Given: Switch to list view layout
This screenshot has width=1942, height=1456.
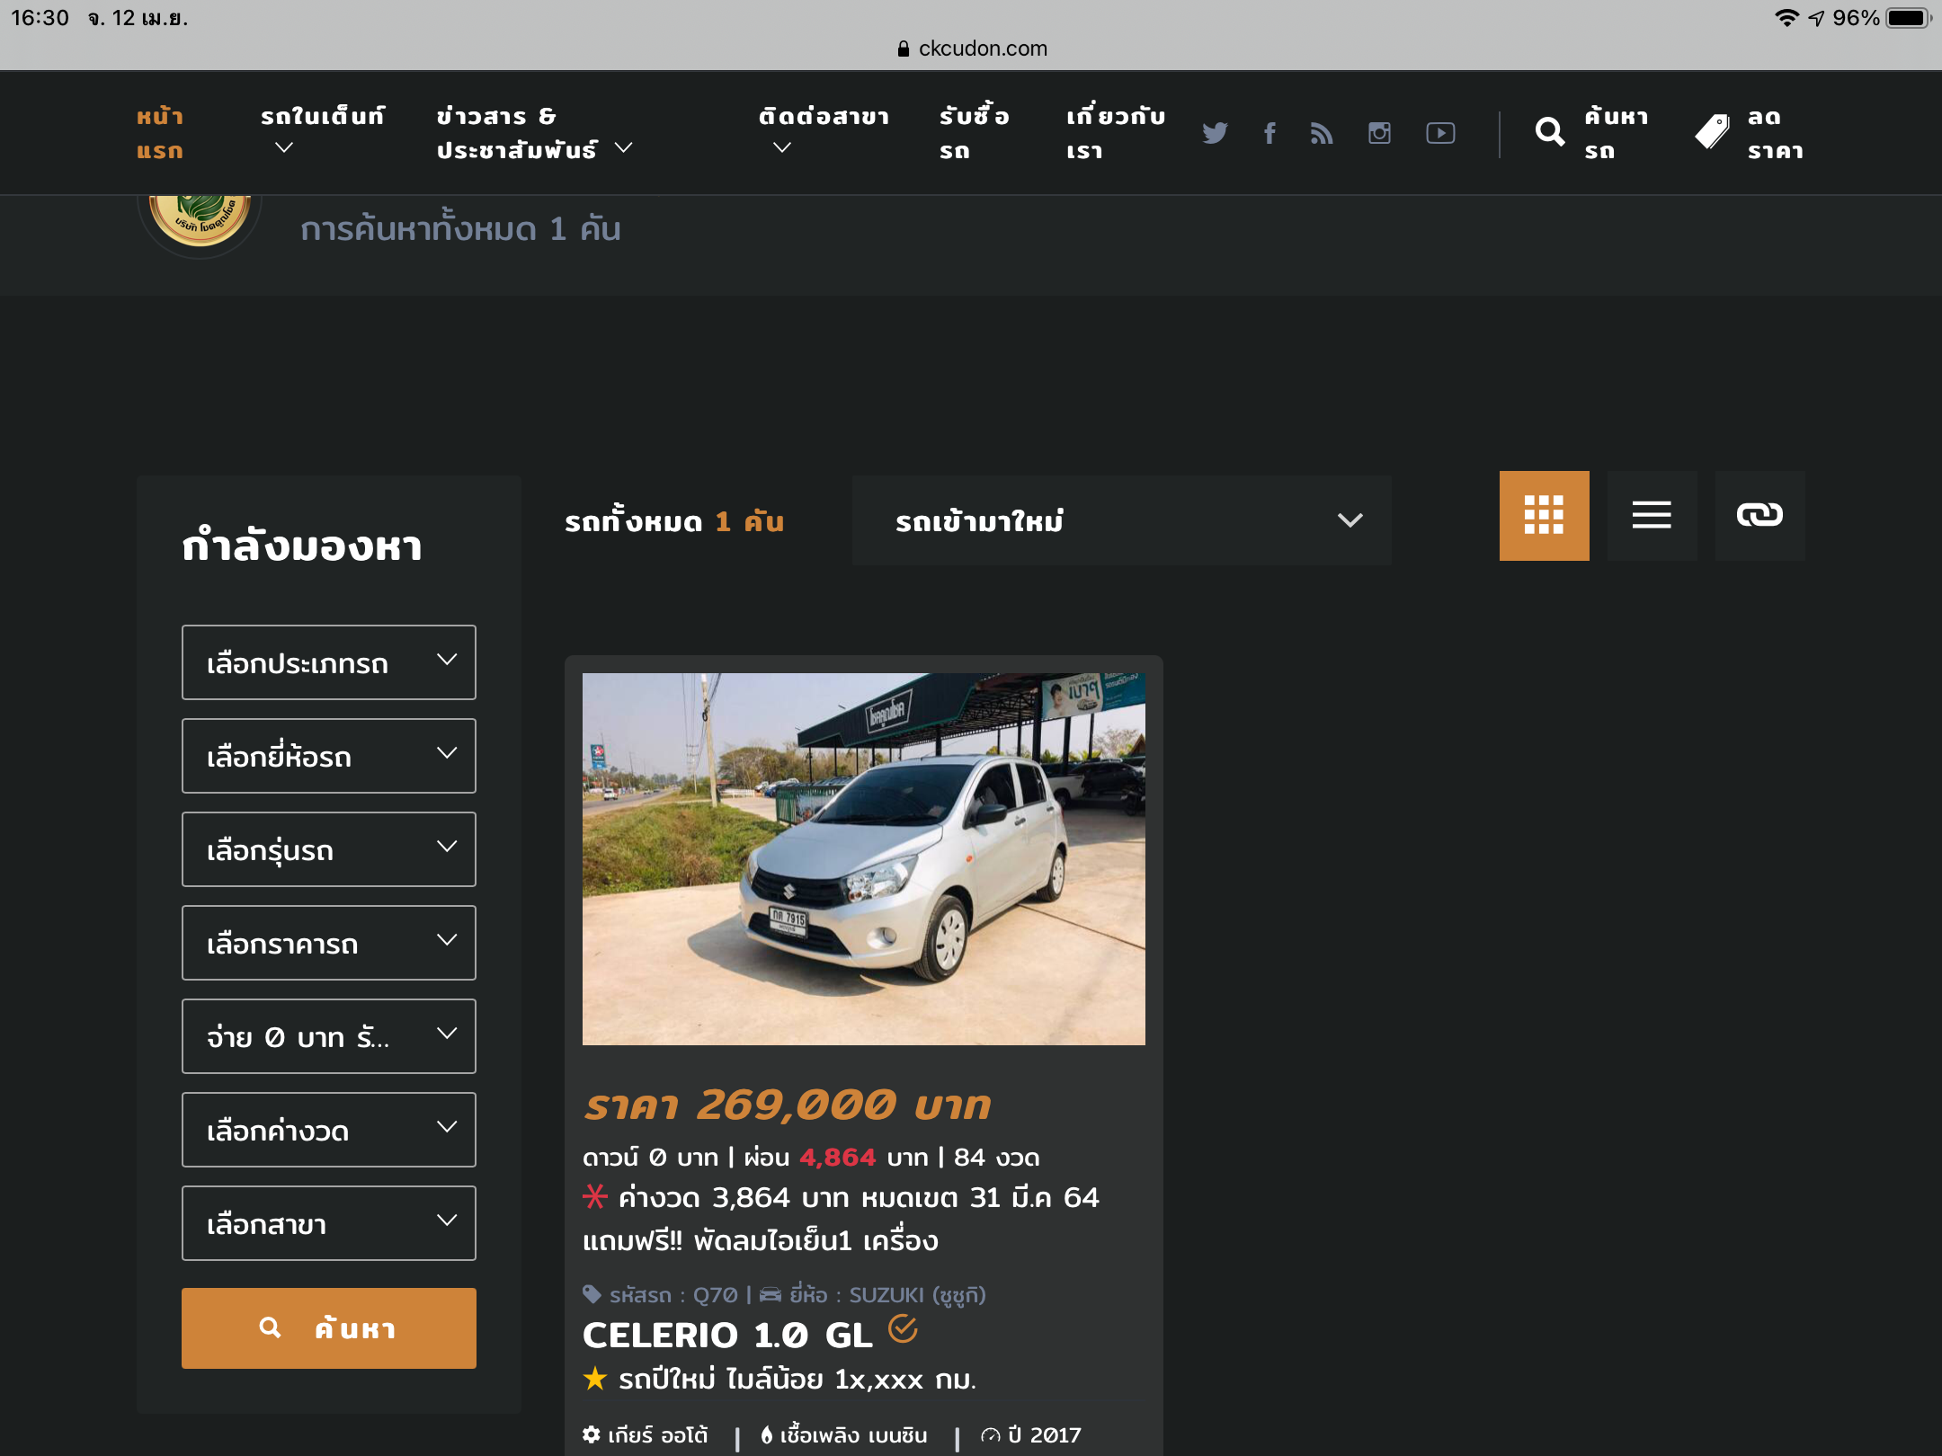Looking at the screenshot, I should click(1652, 515).
